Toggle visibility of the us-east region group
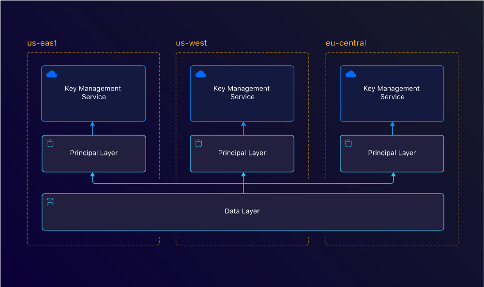 [x=42, y=43]
